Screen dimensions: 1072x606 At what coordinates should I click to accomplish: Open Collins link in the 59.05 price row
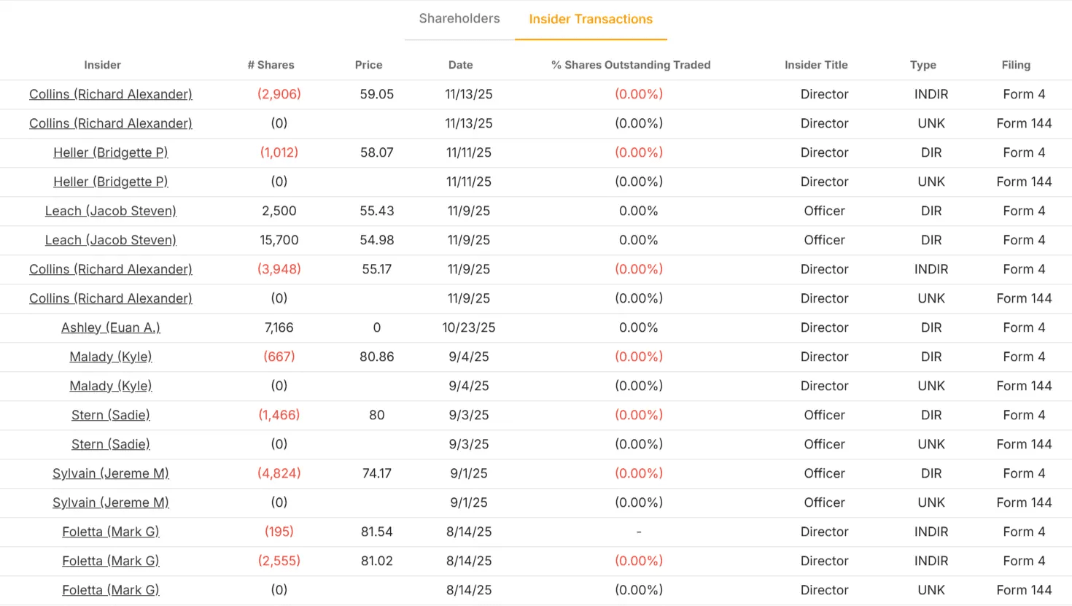click(111, 94)
